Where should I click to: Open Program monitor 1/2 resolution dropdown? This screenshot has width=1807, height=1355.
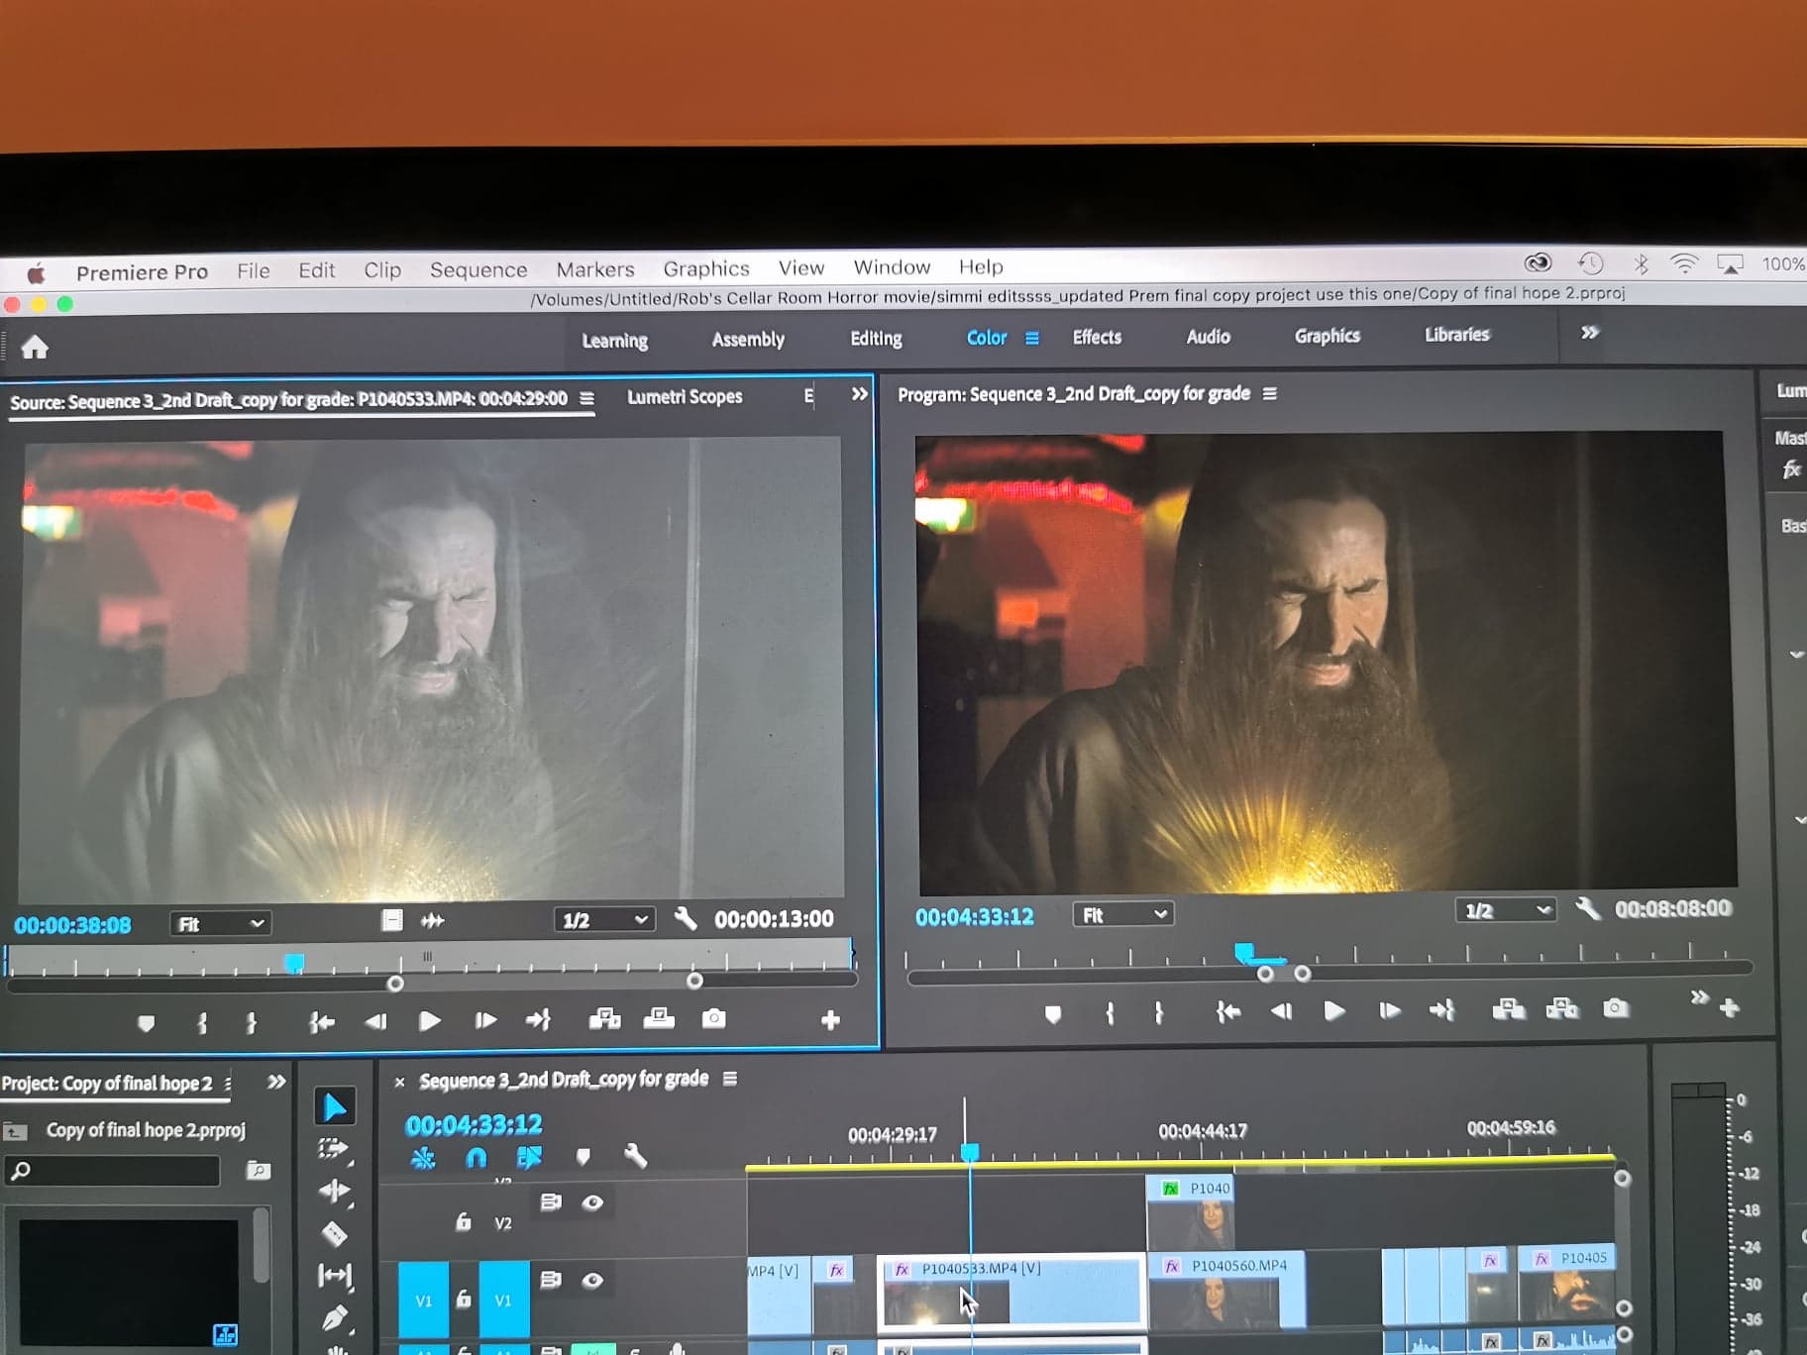tap(1505, 910)
